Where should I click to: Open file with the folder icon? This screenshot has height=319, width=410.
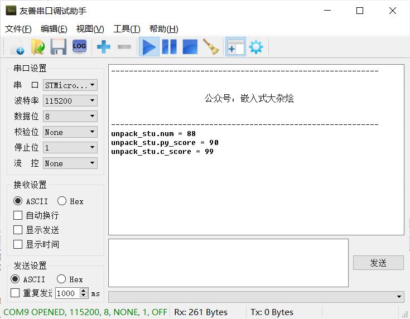click(x=38, y=47)
